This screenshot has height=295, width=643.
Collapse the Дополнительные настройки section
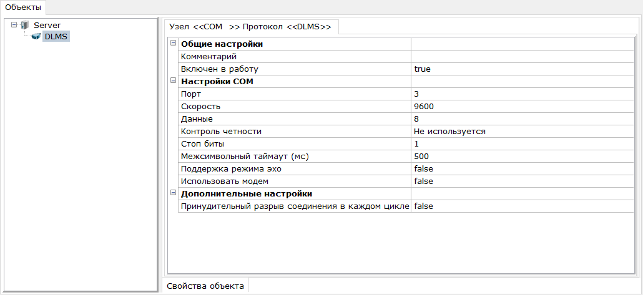(x=173, y=193)
